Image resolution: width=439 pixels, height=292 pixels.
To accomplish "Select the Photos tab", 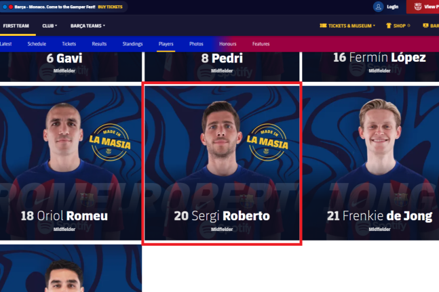I will tap(196, 44).
